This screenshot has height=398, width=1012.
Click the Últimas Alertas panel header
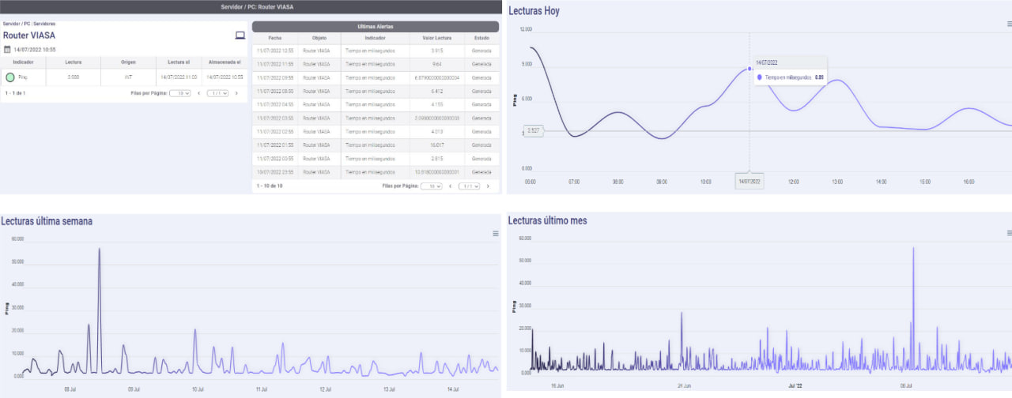coord(375,26)
